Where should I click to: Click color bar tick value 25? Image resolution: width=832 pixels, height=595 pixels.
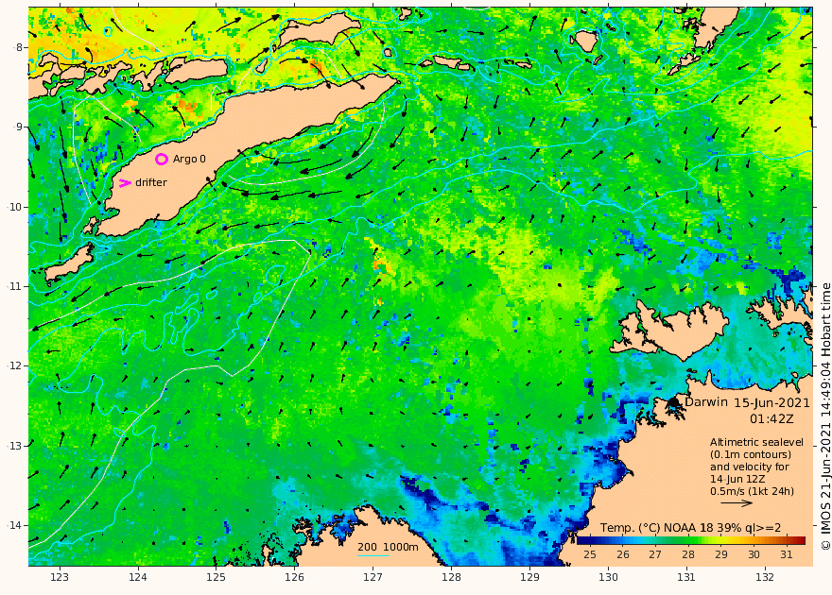click(590, 554)
